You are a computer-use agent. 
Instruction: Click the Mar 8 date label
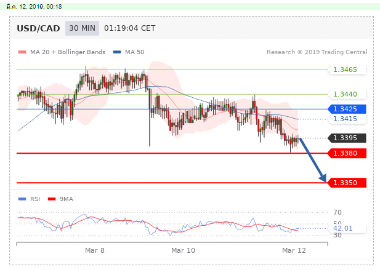[95, 250]
